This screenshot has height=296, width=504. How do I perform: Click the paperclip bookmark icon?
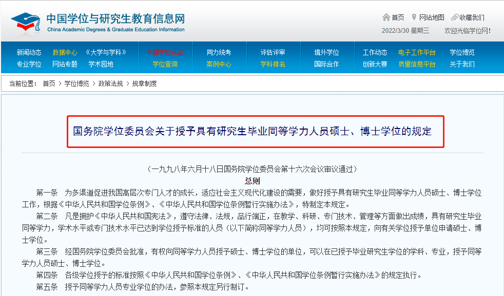(454, 17)
